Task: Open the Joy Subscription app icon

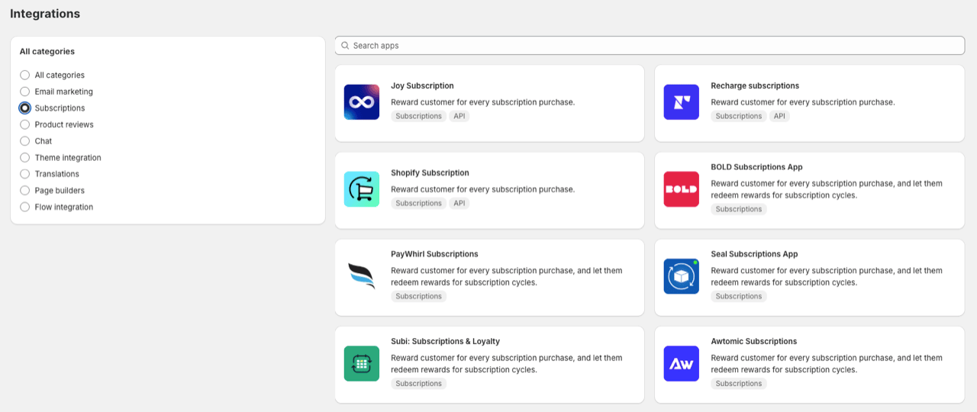Action: [x=362, y=102]
